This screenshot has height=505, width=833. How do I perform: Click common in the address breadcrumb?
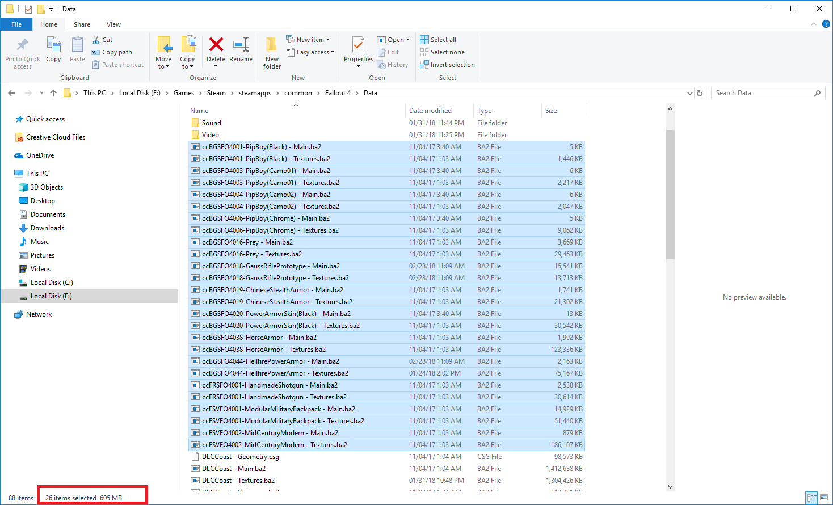(298, 93)
